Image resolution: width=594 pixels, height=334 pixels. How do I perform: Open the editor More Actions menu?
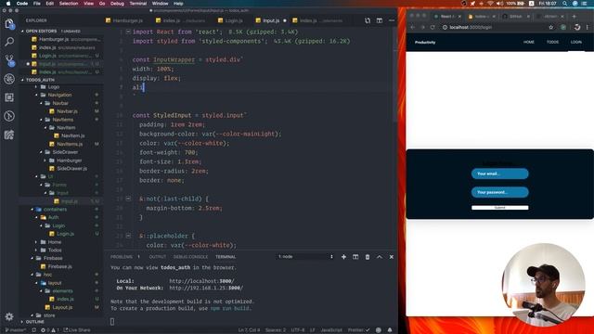[x=392, y=20]
